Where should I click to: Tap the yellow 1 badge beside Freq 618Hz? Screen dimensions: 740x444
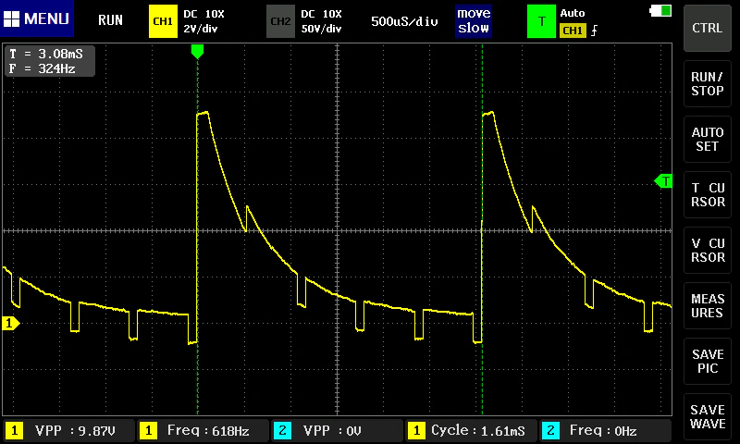click(148, 431)
